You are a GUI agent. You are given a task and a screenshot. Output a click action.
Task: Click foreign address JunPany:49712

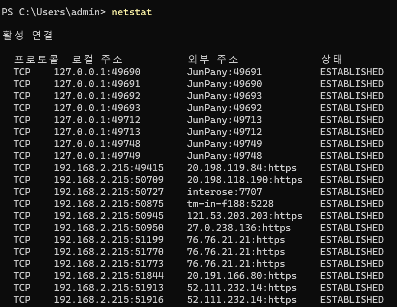pos(224,132)
